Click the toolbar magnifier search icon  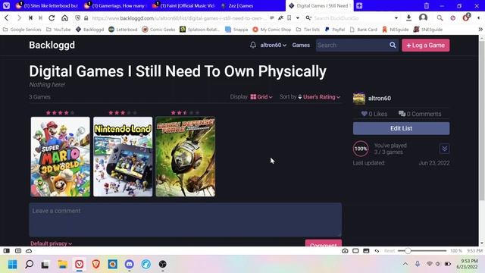440,18
